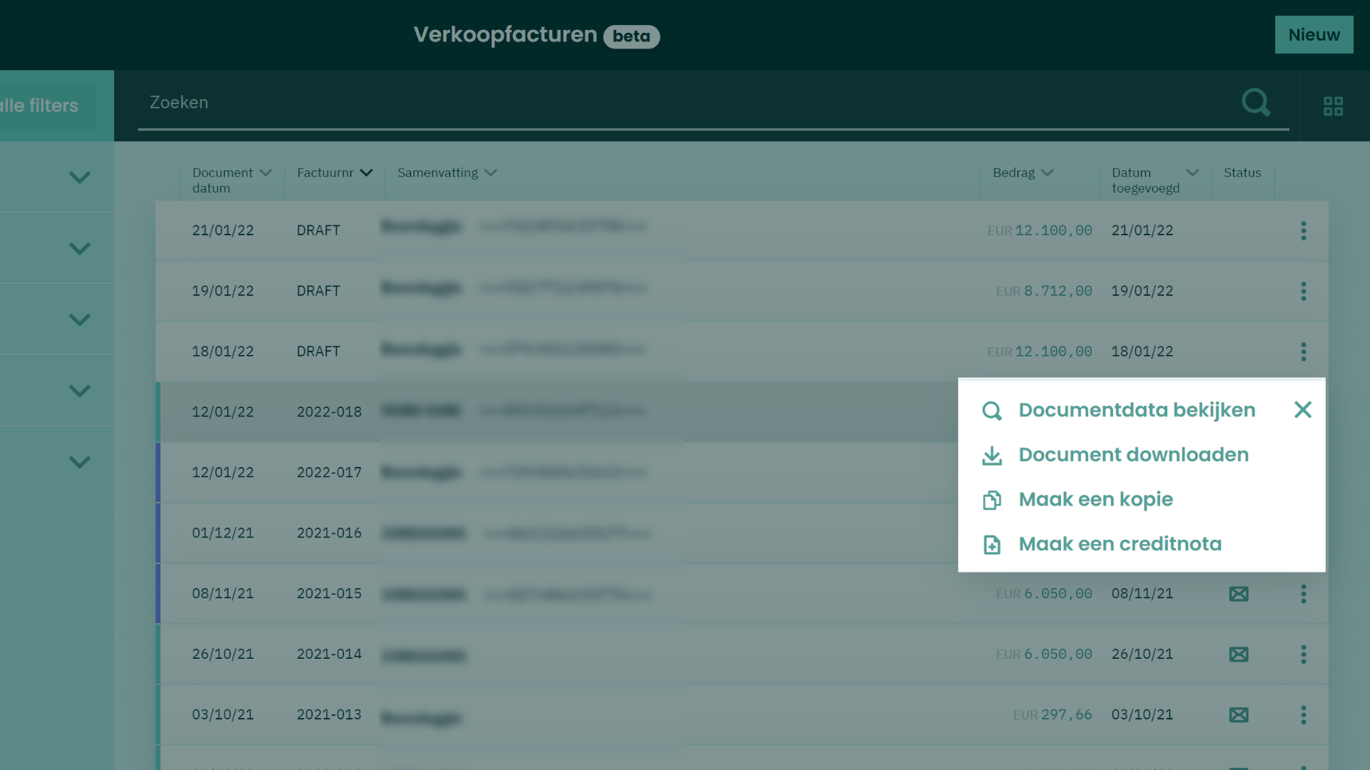Click the search magnifier icon
The width and height of the screenshot is (1370, 770).
tap(1256, 103)
